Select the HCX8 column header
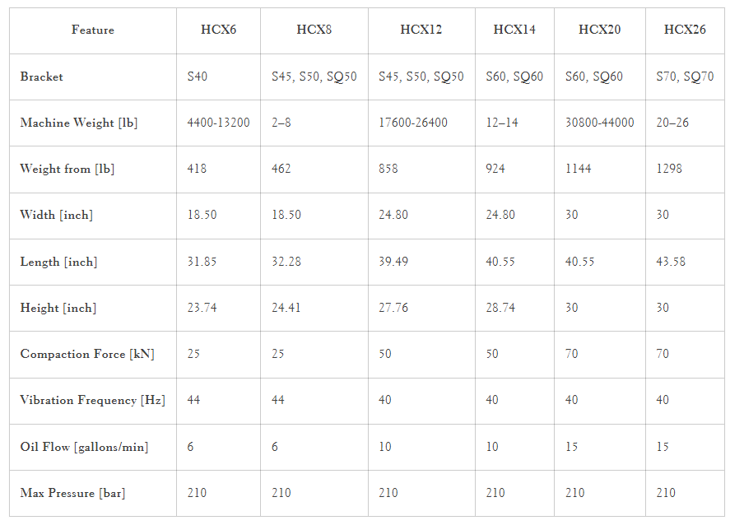This screenshot has height=525, width=730. (314, 30)
